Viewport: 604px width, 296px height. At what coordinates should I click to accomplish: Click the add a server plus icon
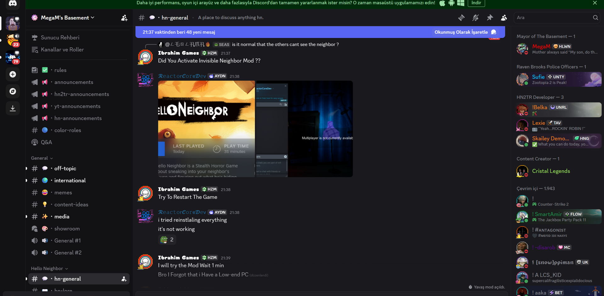[13, 74]
